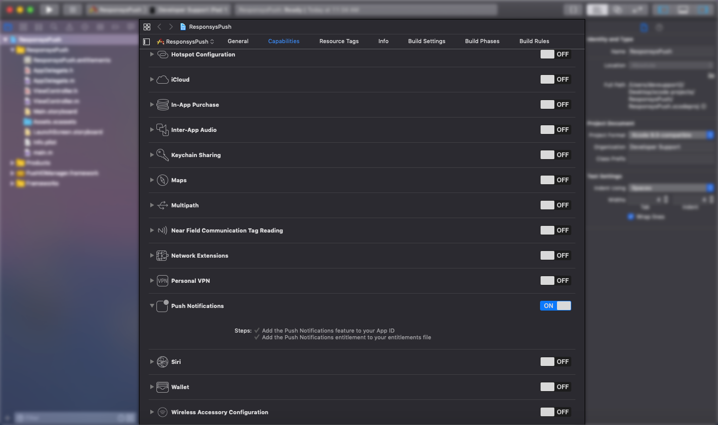718x425 pixels.
Task: Expand the Network Extensions section
Action: click(152, 256)
